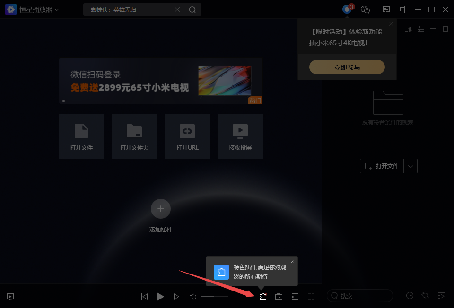Click the 打开URL tile
454x308 pixels.
(x=187, y=137)
